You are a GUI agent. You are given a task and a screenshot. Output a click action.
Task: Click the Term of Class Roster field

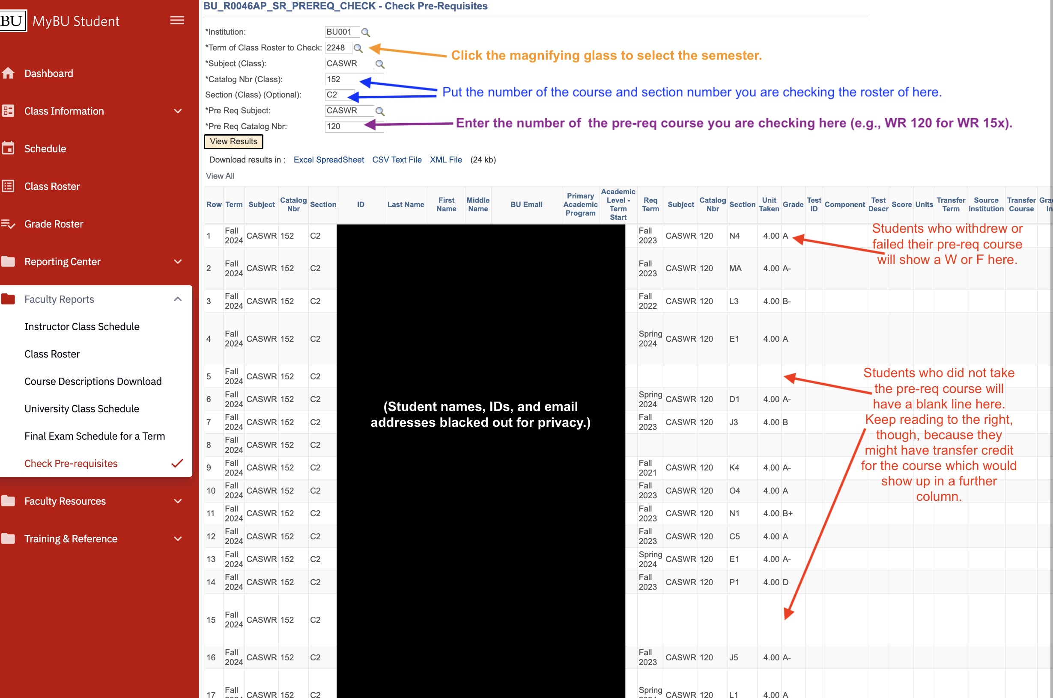338,47
